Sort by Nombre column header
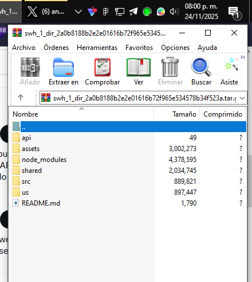 click(81, 114)
